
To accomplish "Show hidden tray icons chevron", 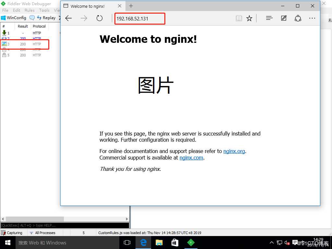I will (x=271, y=243).
